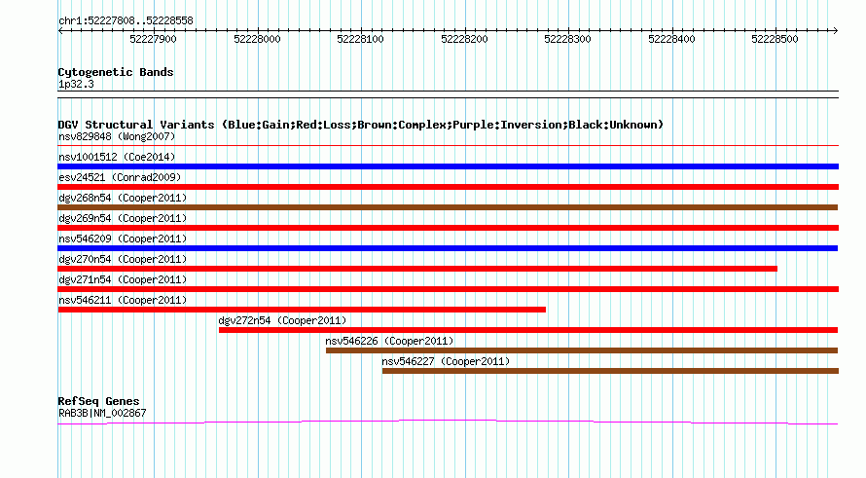
Task: Select the thin red nsv829848 variant line
Action: (x=448, y=145)
